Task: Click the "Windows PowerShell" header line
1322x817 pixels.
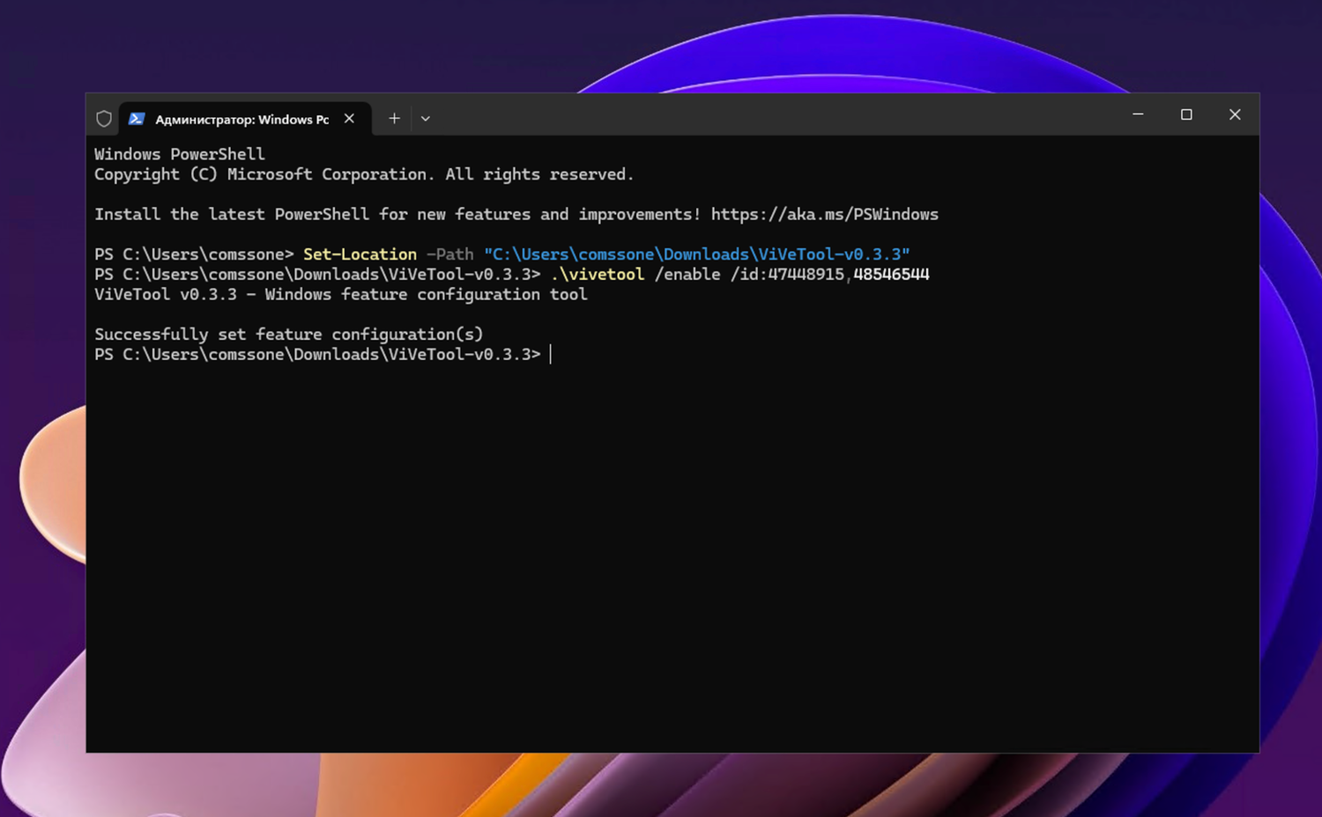Action: (180, 154)
